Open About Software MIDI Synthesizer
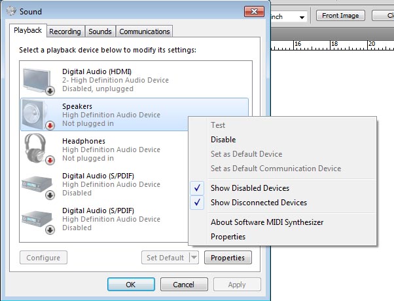394x301 pixels. 282,222
